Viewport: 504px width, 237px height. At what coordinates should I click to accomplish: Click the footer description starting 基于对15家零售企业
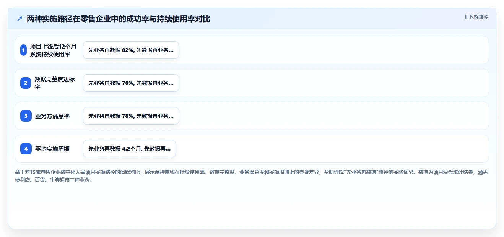(251, 176)
